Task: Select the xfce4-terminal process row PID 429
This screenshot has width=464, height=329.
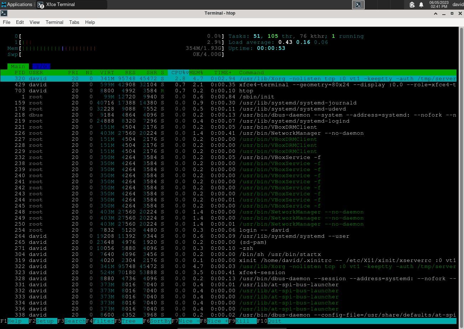Action: point(228,84)
